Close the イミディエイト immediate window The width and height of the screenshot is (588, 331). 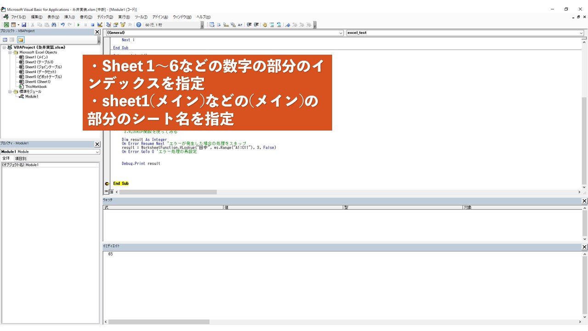(x=584, y=247)
